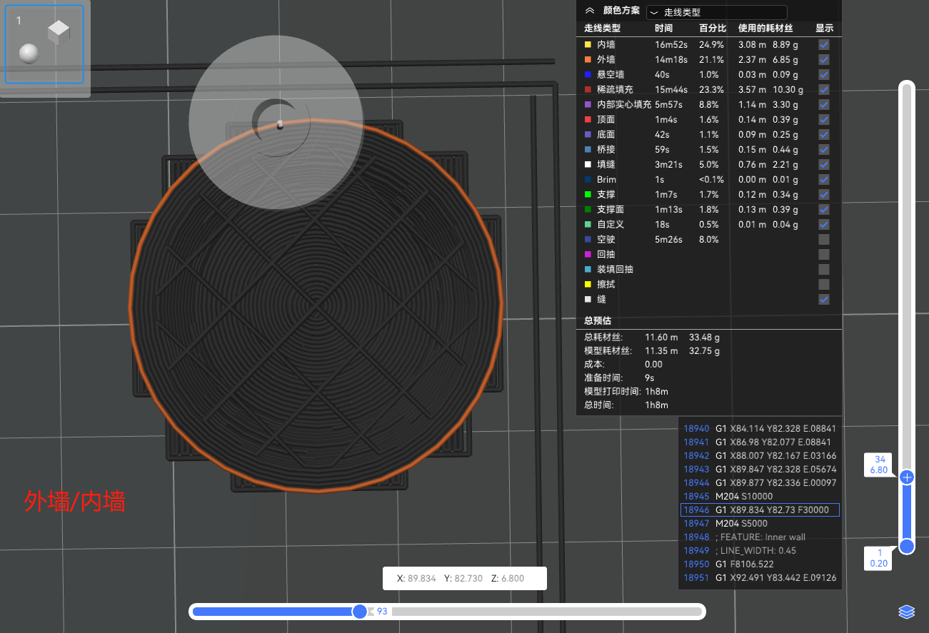Screen dimensions: 929x633
Task: Click the 内部实心填充 row label
Action: click(x=623, y=105)
